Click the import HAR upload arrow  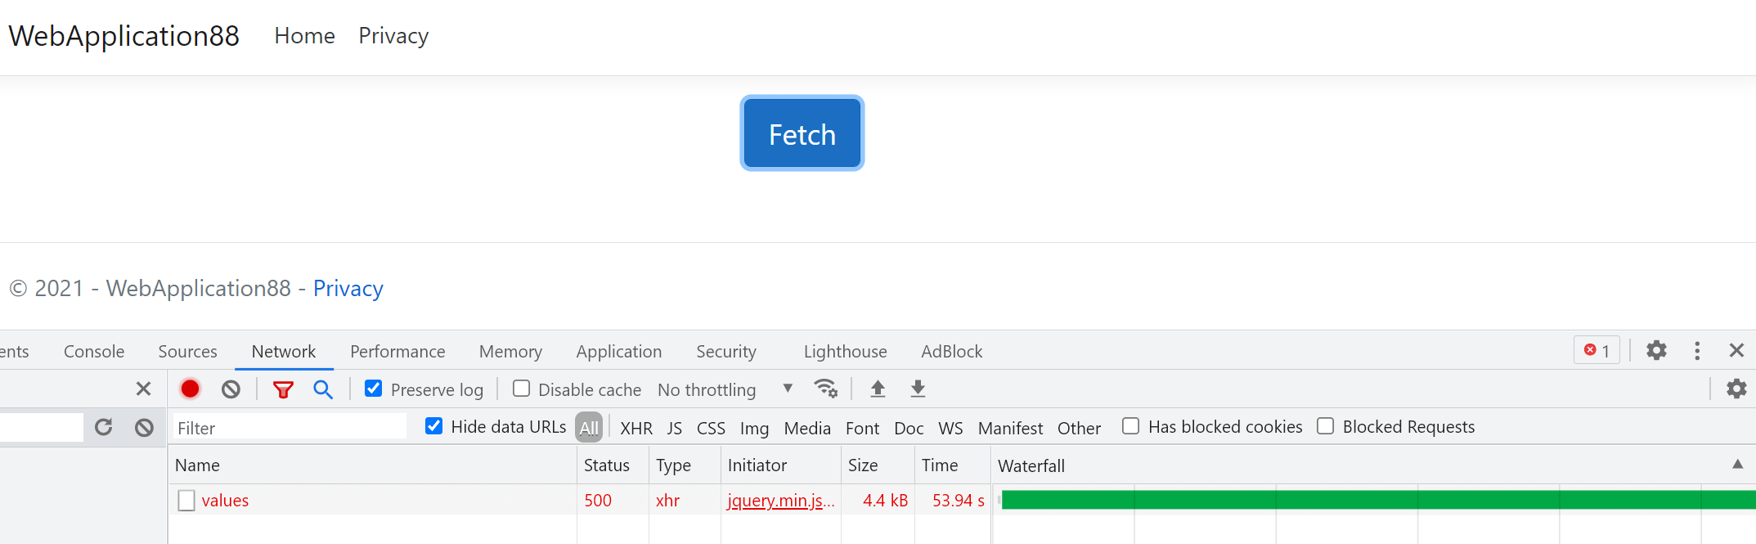pyautogui.click(x=878, y=389)
